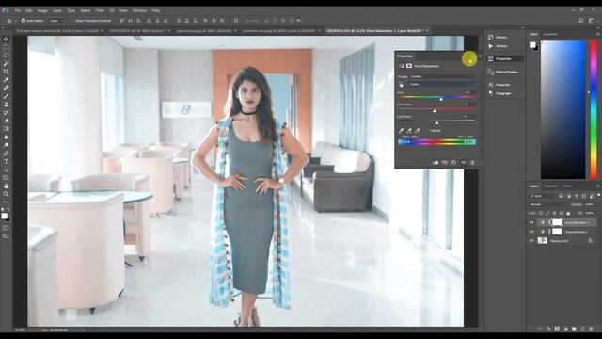Click the search icon at top right
This screenshot has width=602, height=339.
[x=581, y=21]
